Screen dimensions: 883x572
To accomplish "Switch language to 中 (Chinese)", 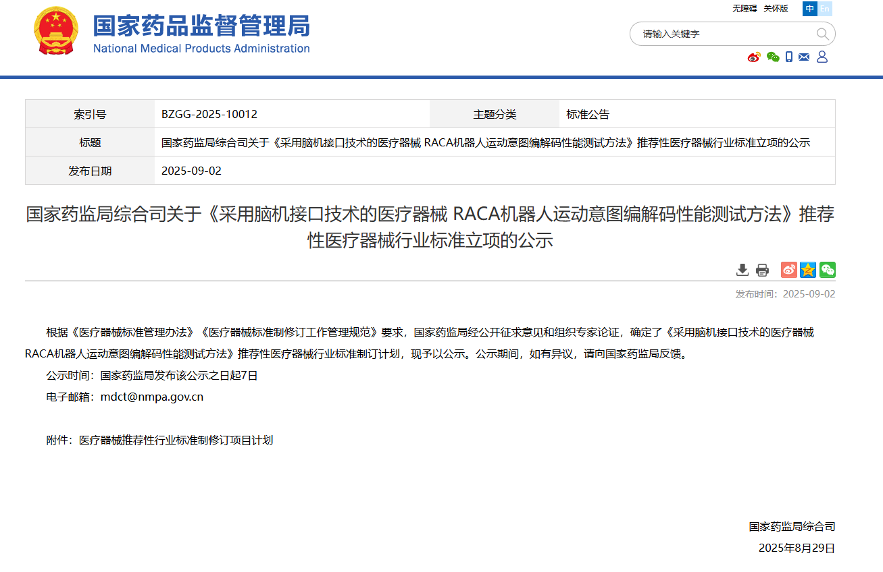I will [x=810, y=9].
